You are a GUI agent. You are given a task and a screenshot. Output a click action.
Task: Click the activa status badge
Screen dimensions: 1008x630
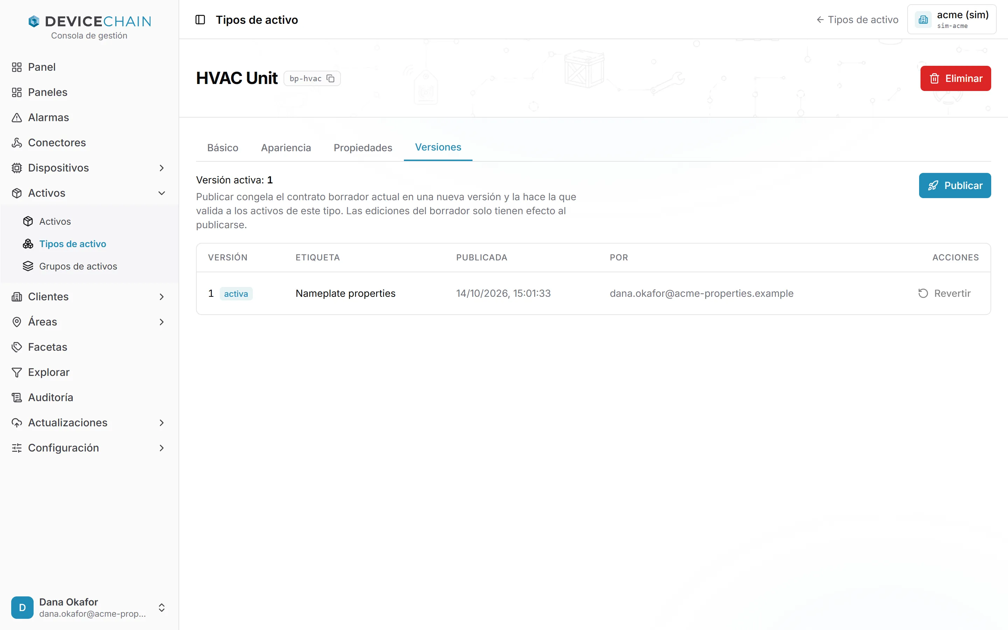click(x=236, y=294)
